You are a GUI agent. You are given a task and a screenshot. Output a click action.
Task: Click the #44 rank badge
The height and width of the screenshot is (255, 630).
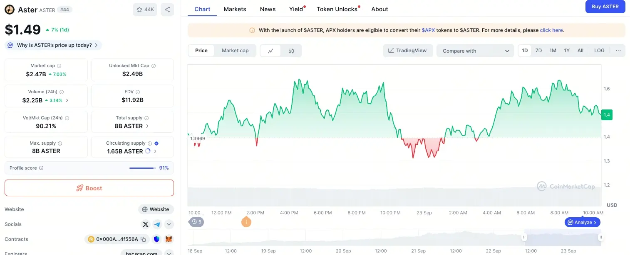point(64,10)
